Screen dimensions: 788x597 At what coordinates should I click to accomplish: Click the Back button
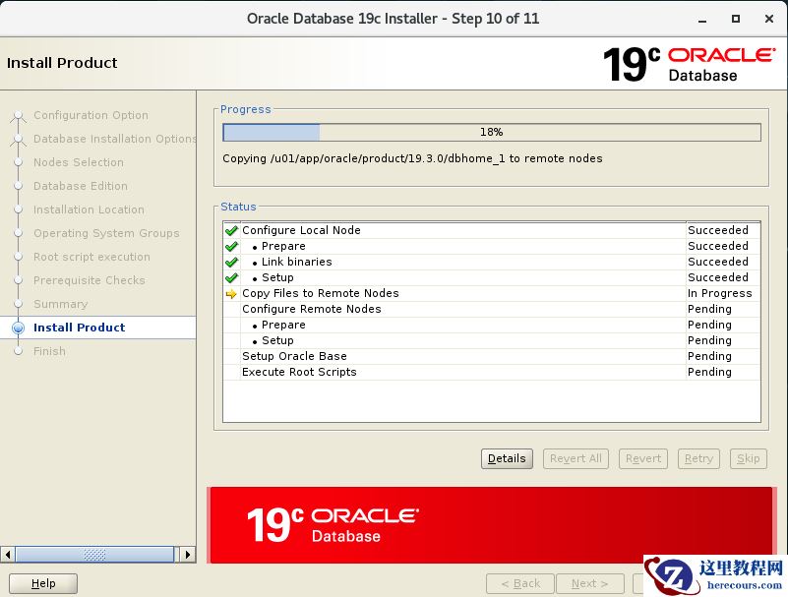pyautogui.click(x=520, y=583)
